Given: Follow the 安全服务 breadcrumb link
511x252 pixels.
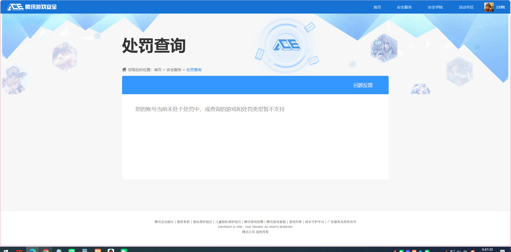Looking at the screenshot, I should pyautogui.click(x=174, y=70).
